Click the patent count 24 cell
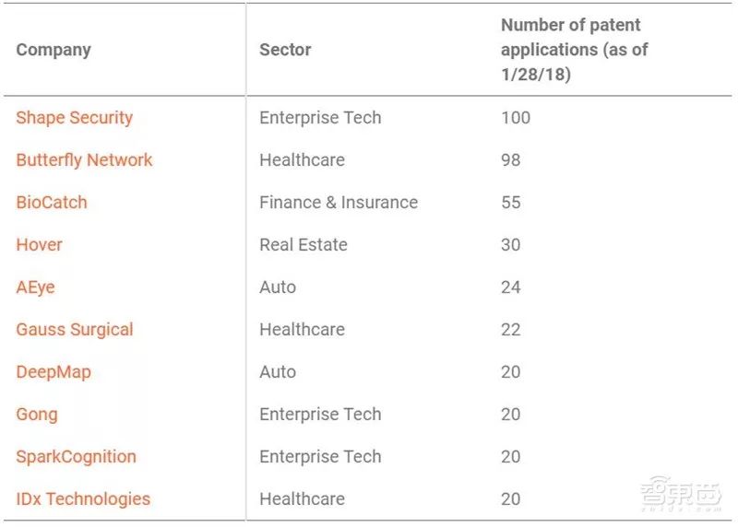Image resolution: width=738 pixels, height=527 pixels. coord(511,287)
